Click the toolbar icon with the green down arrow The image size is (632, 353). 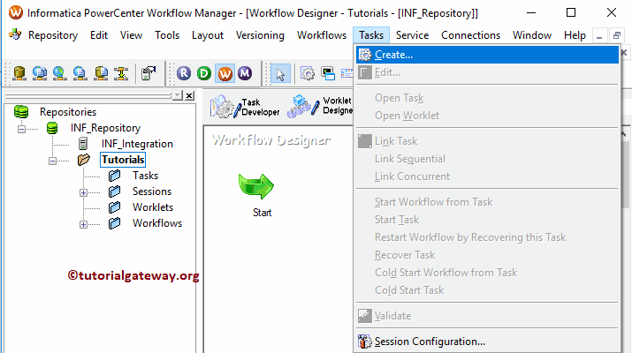pos(121,73)
